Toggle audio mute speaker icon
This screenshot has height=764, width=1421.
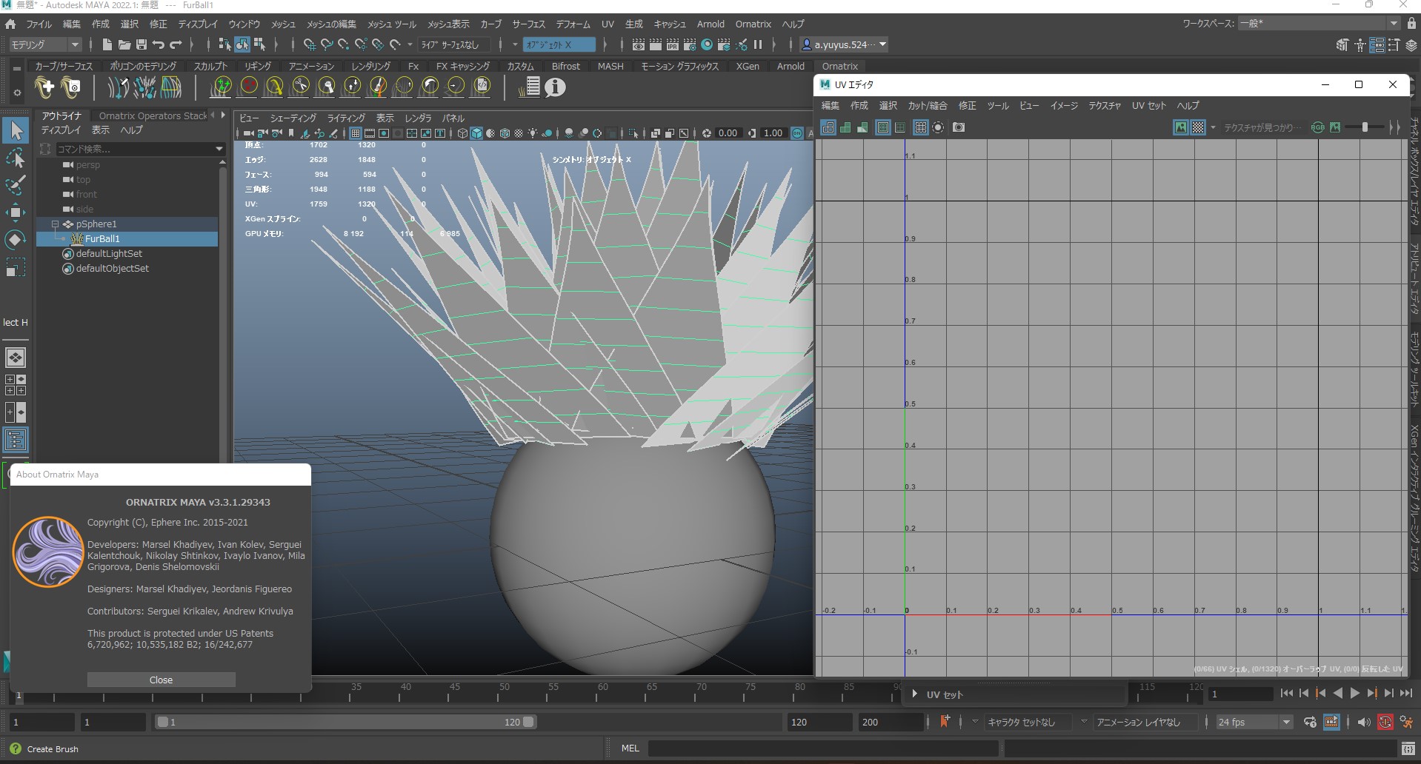point(1363,722)
